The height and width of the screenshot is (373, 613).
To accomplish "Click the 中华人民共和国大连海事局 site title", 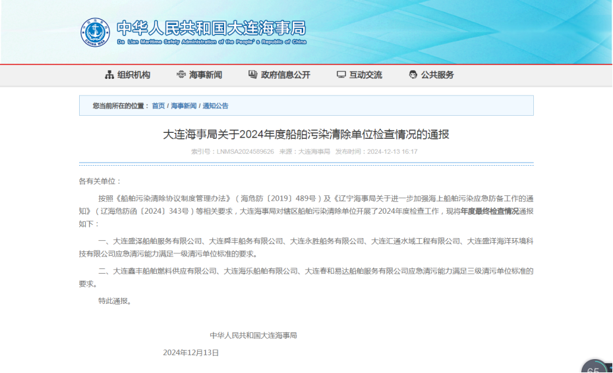I will 212,28.
